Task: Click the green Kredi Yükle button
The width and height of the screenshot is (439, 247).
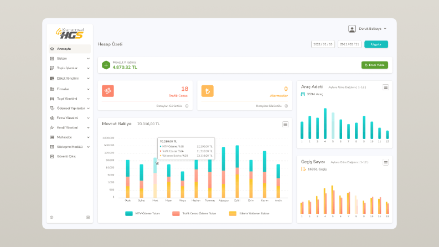Action: click(x=375, y=65)
